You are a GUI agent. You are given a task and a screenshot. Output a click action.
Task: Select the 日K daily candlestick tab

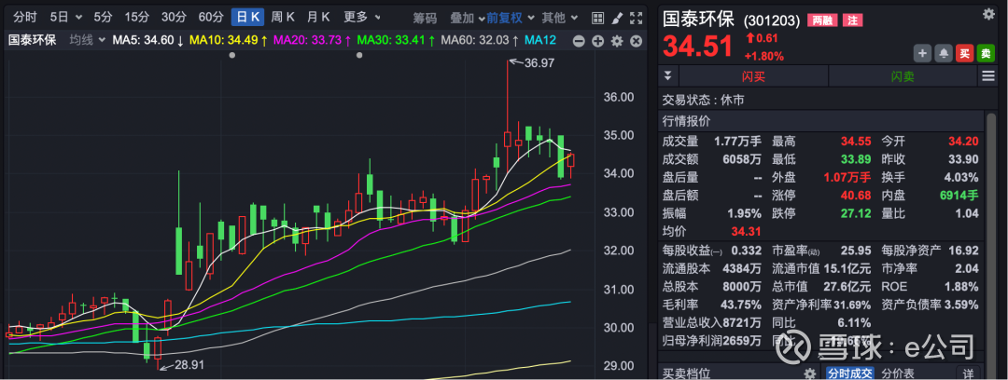(x=247, y=18)
